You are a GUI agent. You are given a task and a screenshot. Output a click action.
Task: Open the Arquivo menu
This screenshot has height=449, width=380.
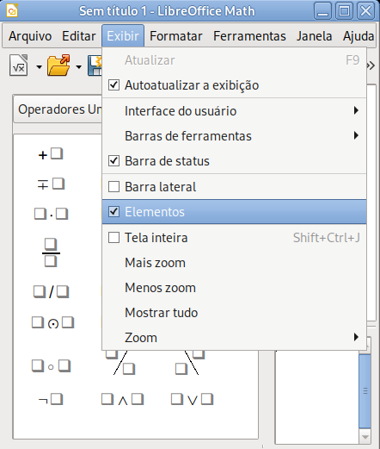click(x=30, y=36)
